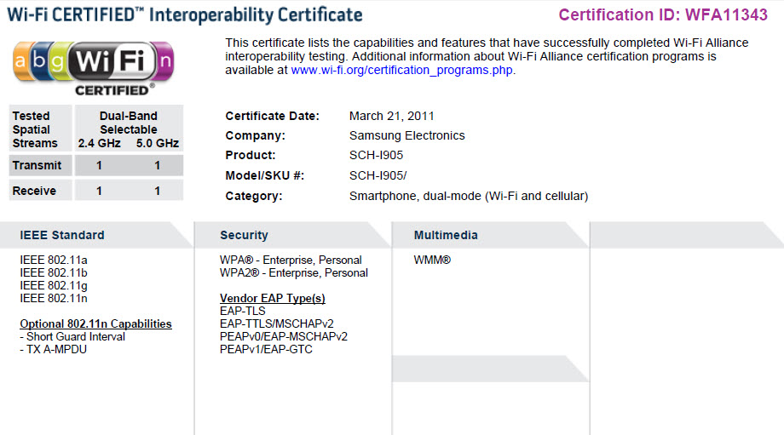The width and height of the screenshot is (784, 435).
Task: Click the IEEE 802.11n list entry
Action: click(54, 298)
